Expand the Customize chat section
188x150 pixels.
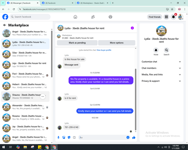coord(161,61)
